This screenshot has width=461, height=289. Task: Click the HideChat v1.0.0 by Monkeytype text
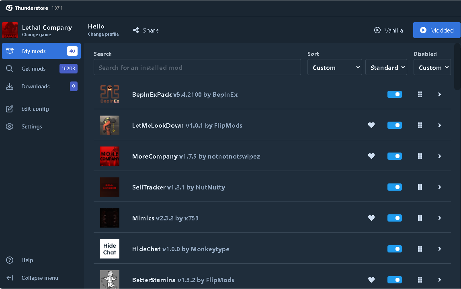[180, 249]
